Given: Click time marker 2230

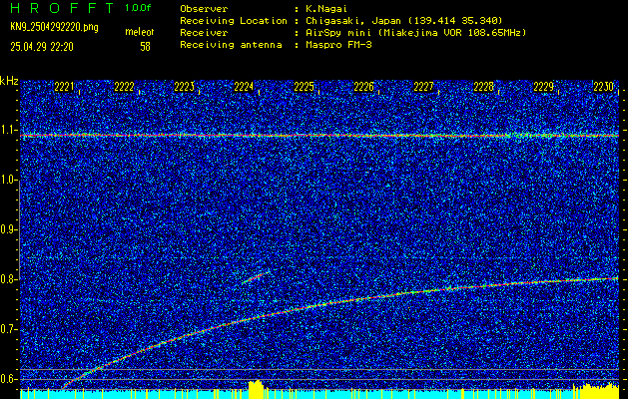Looking at the screenshot, I should click(604, 87).
